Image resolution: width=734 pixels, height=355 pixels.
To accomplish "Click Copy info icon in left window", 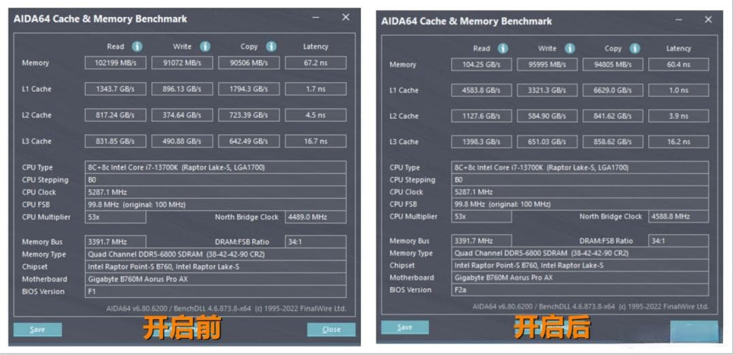I will (x=271, y=46).
